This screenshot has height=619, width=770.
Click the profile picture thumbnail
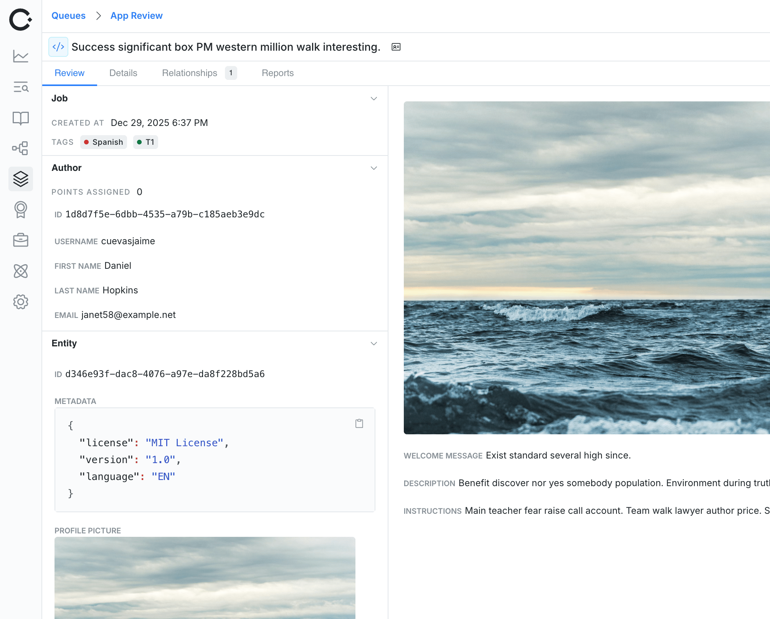[205, 578]
